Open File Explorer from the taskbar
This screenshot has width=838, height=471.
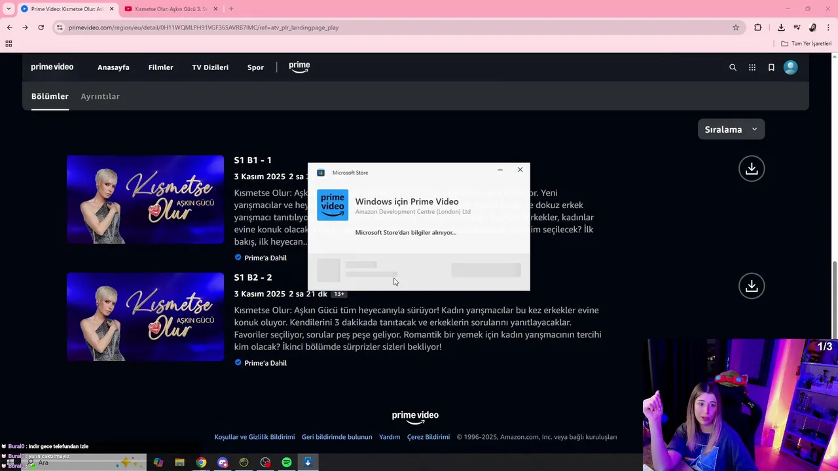(179, 462)
